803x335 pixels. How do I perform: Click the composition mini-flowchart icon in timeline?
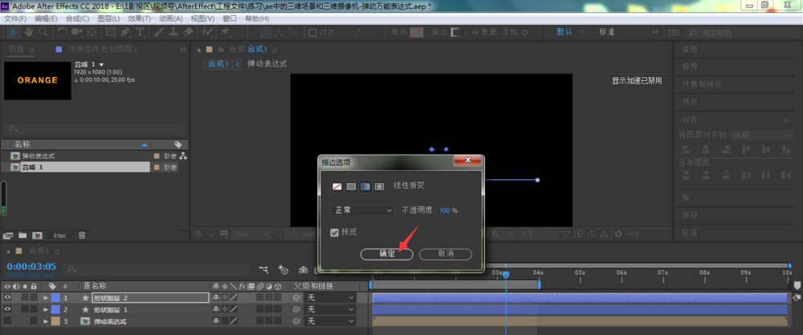point(263,269)
